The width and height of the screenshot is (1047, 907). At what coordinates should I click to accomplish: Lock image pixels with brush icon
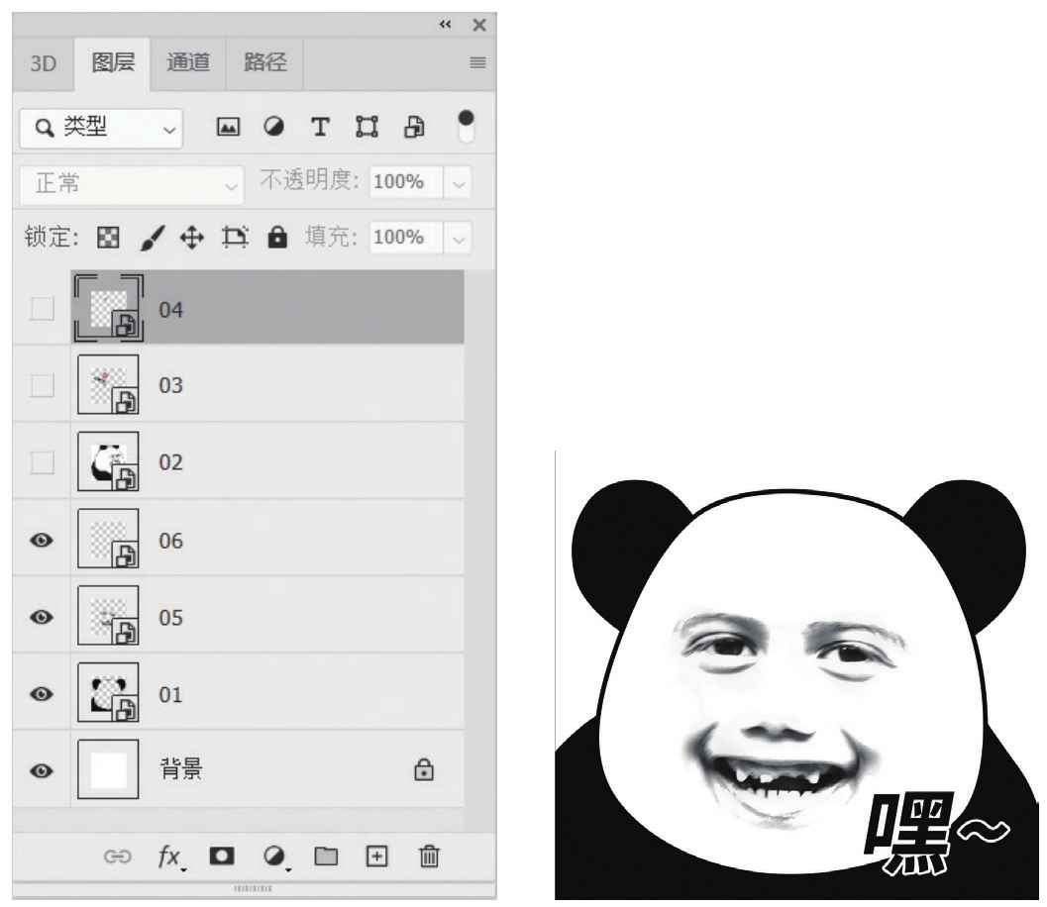[x=153, y=238]
